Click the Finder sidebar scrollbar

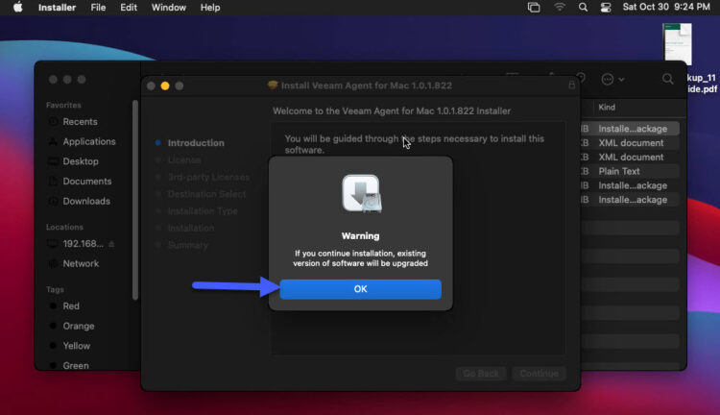pos(135,200)
